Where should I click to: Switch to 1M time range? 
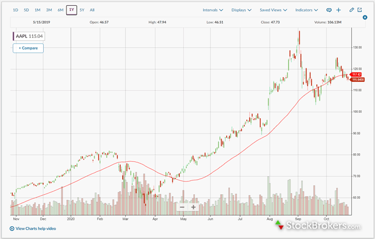pyautogui.click(x=37, y=10)
